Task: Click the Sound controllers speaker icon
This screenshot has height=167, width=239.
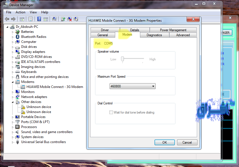Action: tap(17, 132)
